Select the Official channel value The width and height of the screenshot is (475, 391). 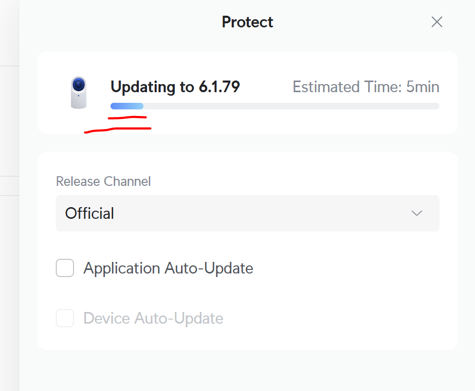[90, 213]
